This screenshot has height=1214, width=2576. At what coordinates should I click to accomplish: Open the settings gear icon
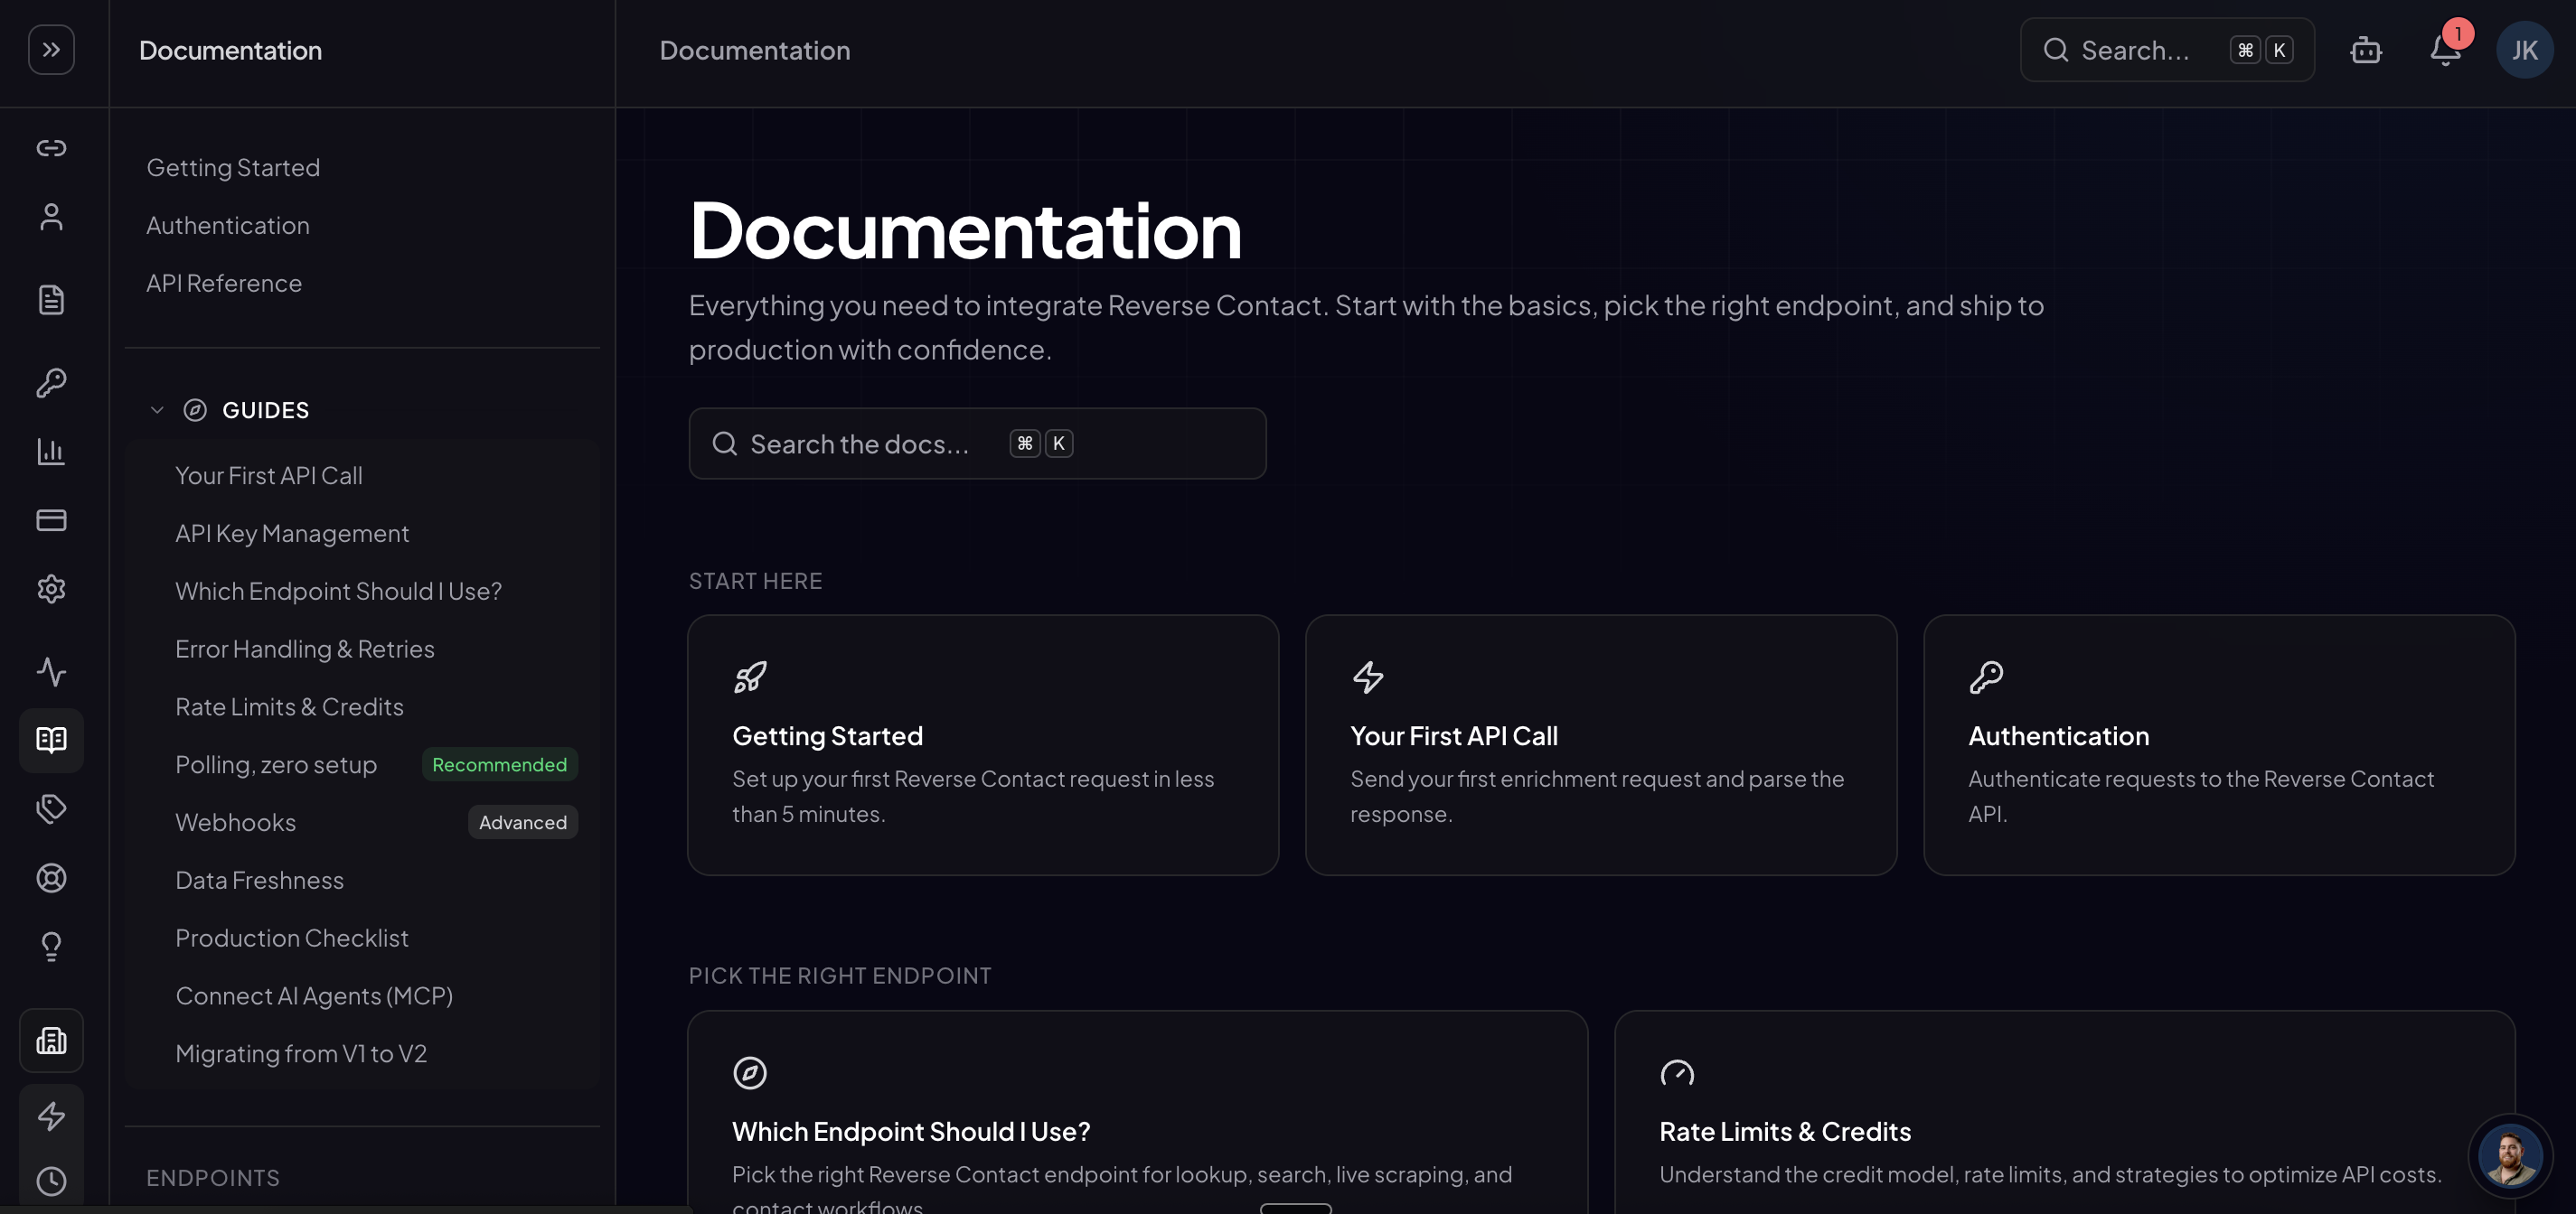[x=51, y=590]
